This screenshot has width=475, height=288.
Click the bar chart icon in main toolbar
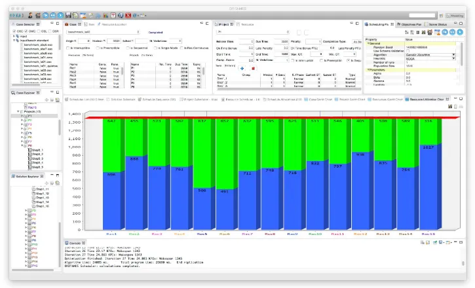click(x=105, y=15)
